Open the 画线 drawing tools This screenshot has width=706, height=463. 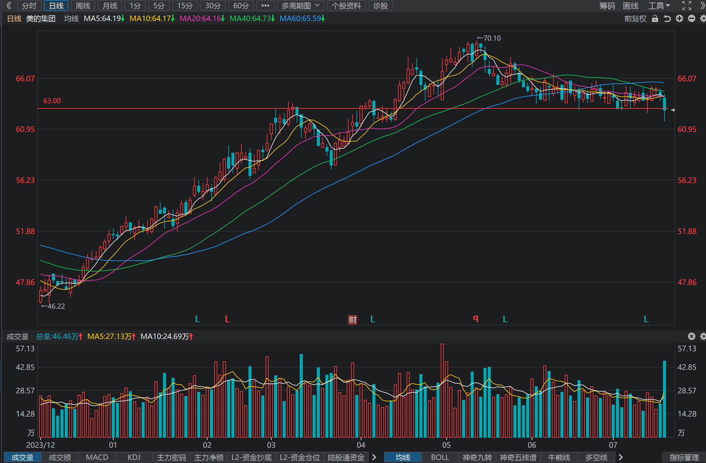631,5
